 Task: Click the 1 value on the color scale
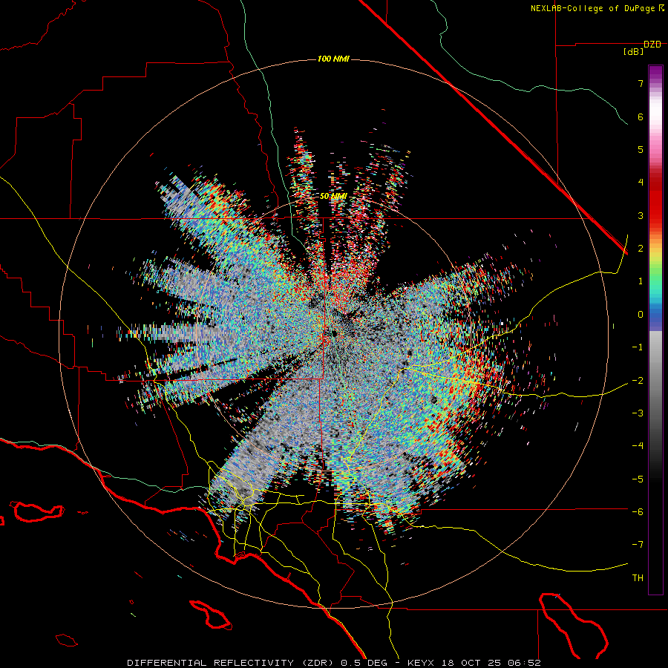[641, 281]
